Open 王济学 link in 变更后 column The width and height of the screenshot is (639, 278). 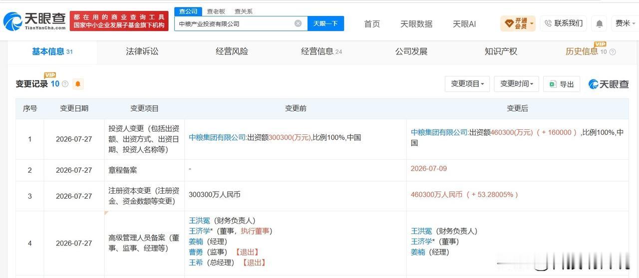pyautogui.click(x=421, y=242)
